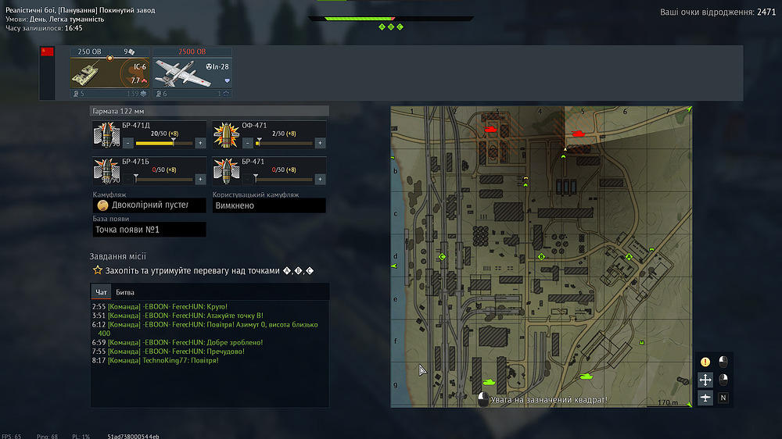Click the right-mouse-button hint icon
The height and width of the screenshot is (439, 782).
pos(723,380)
